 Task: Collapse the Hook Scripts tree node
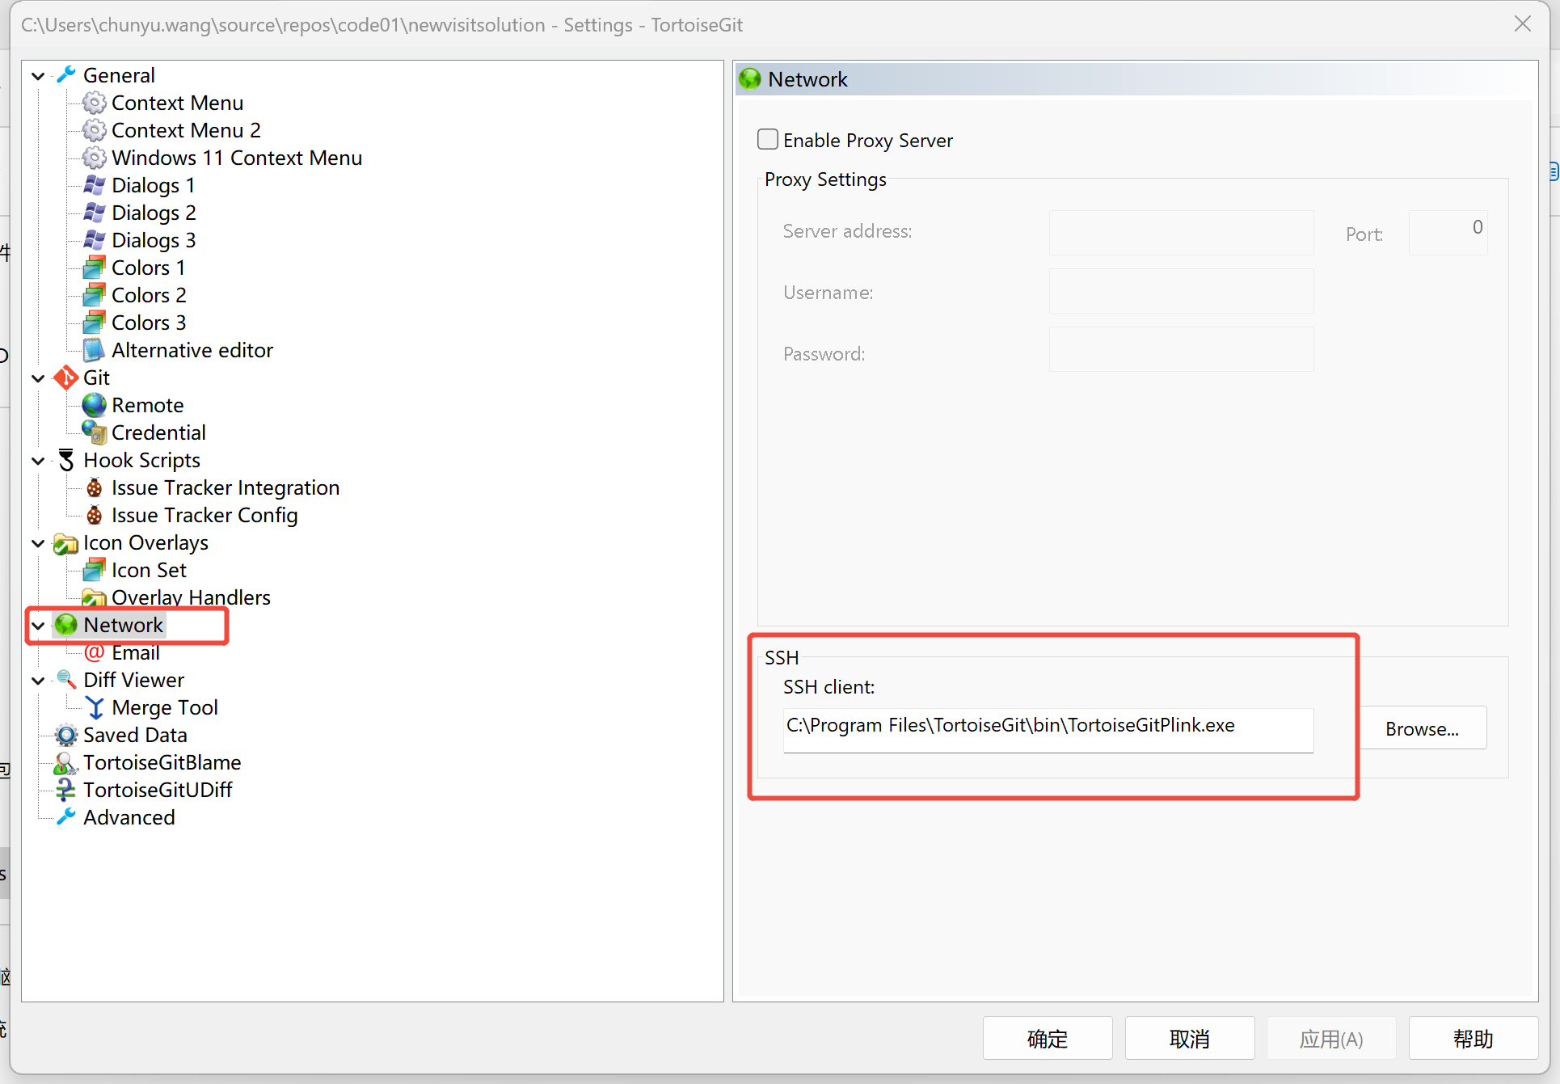tap(38, 461)
